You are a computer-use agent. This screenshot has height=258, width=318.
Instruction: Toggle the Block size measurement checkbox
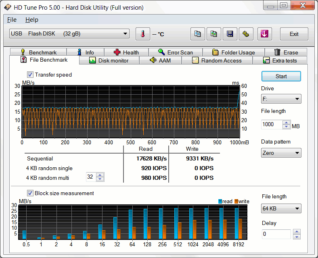tap(30, 193)
